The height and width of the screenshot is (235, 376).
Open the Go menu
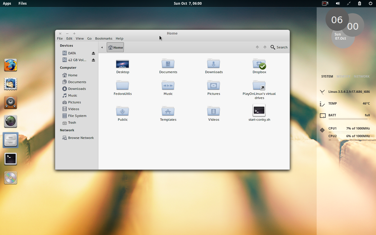coord(89,38)
